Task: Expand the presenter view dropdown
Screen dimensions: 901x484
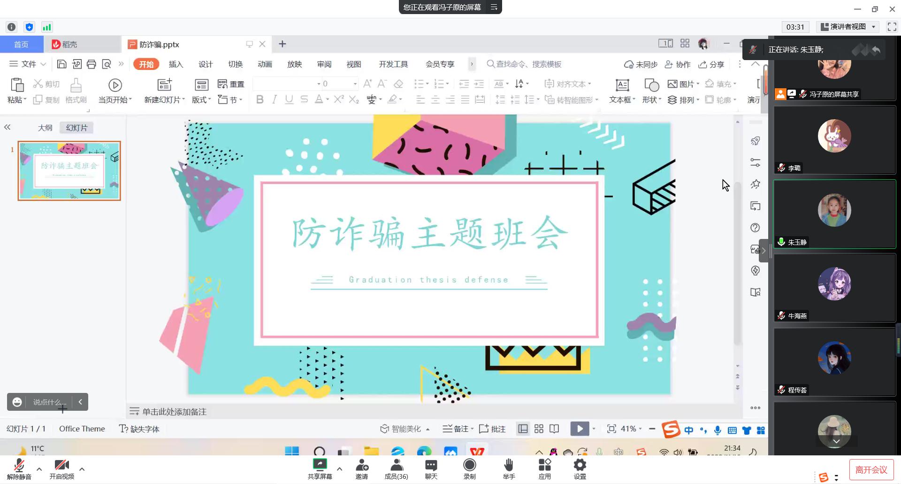Action: pos(873,27)
